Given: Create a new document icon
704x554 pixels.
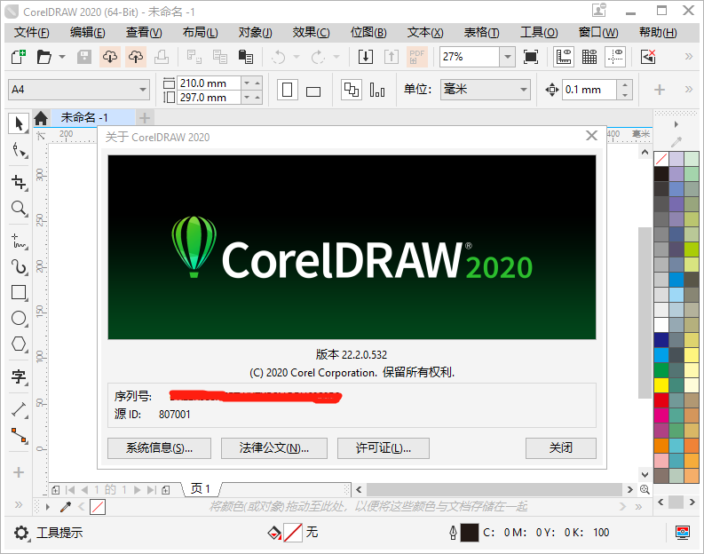Looking at the screenshot, I should tap(19, 57).
